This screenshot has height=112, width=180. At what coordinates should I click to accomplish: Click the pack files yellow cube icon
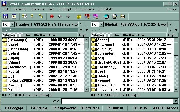point(79,17)
